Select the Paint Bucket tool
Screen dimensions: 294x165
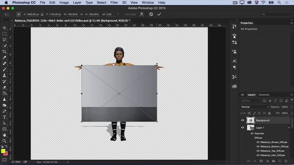[x=4, y=93]
